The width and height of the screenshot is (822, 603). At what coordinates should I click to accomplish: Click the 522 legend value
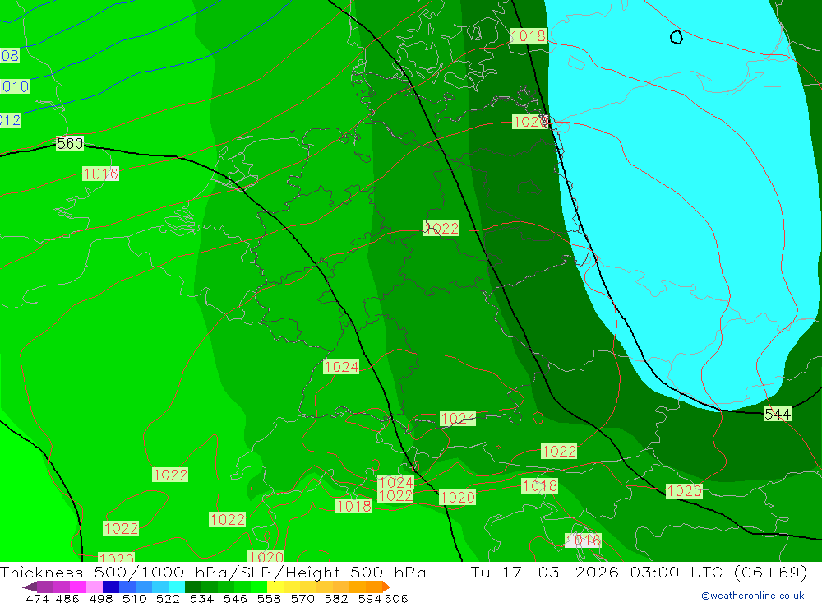(x=169, y=598)
